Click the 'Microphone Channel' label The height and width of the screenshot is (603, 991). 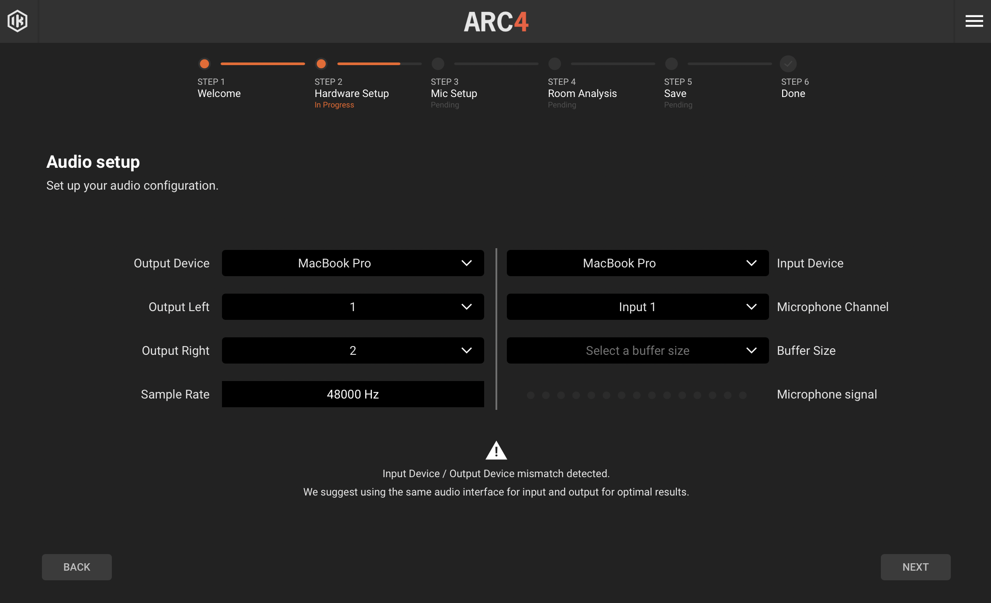(x=833, y=307)
